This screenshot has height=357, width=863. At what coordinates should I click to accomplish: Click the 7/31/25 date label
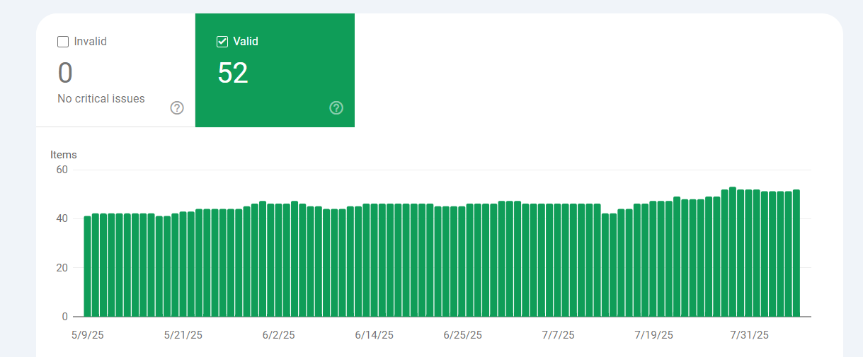click(x=749, y=335)
